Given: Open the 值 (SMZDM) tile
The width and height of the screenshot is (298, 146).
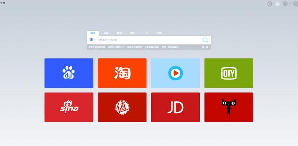Looking at the screenshot, I should pyautogui.click(x=122, y=107).
